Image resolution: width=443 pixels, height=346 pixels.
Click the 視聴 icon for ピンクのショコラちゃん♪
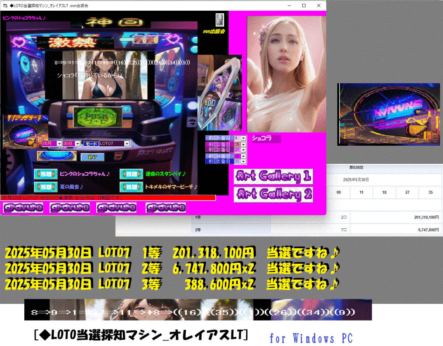[46, 174]
